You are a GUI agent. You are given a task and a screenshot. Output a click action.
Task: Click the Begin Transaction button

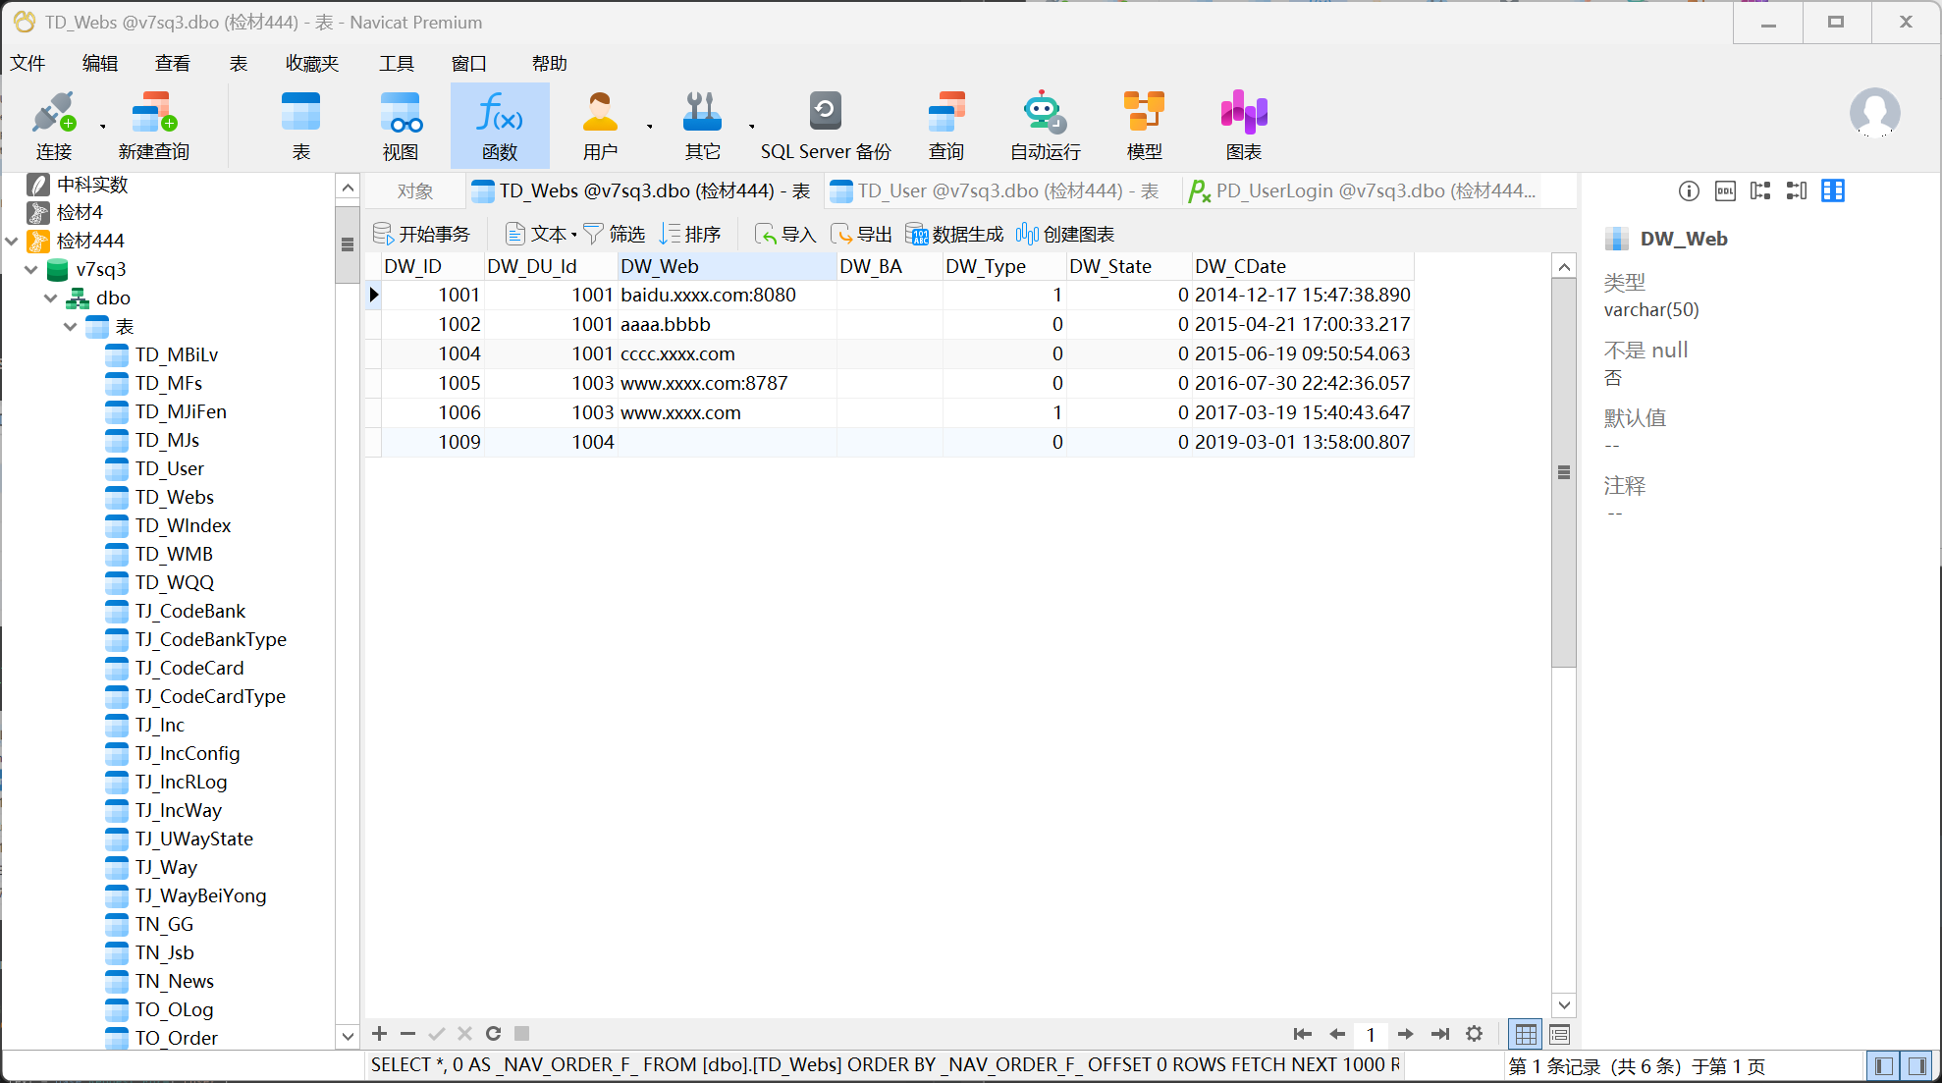click(422, 234)
